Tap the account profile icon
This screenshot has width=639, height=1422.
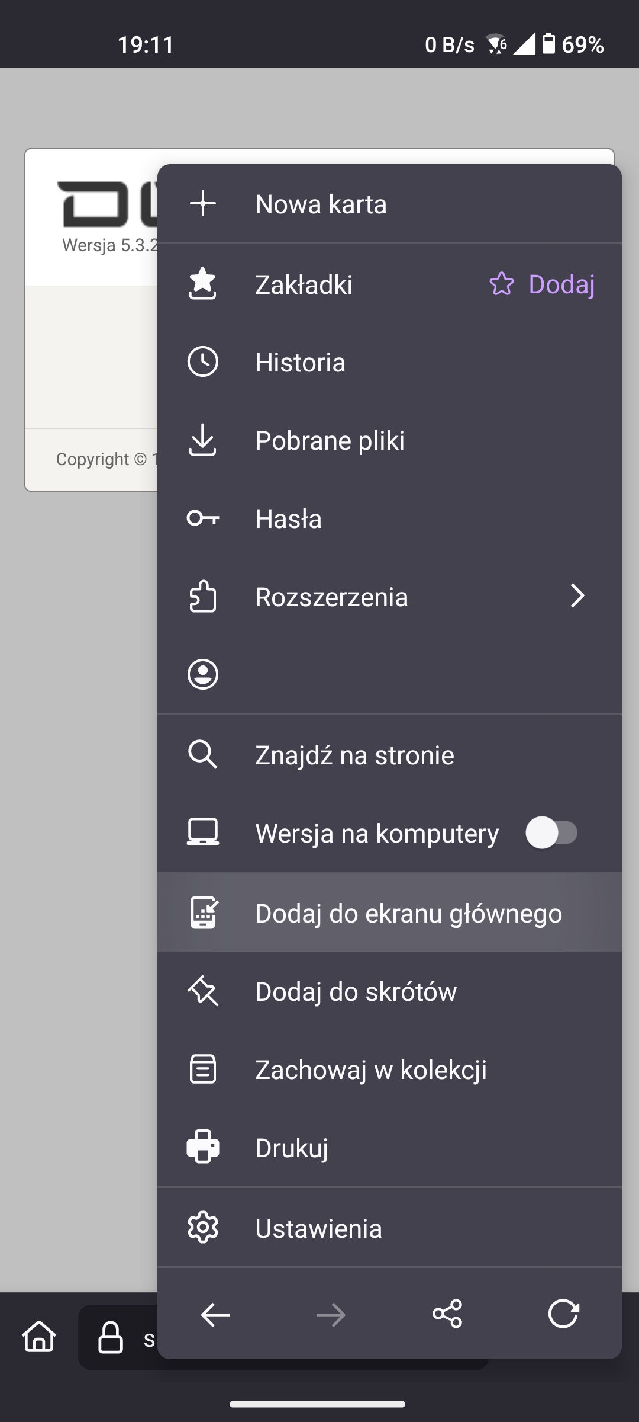[x=203, y=674]
